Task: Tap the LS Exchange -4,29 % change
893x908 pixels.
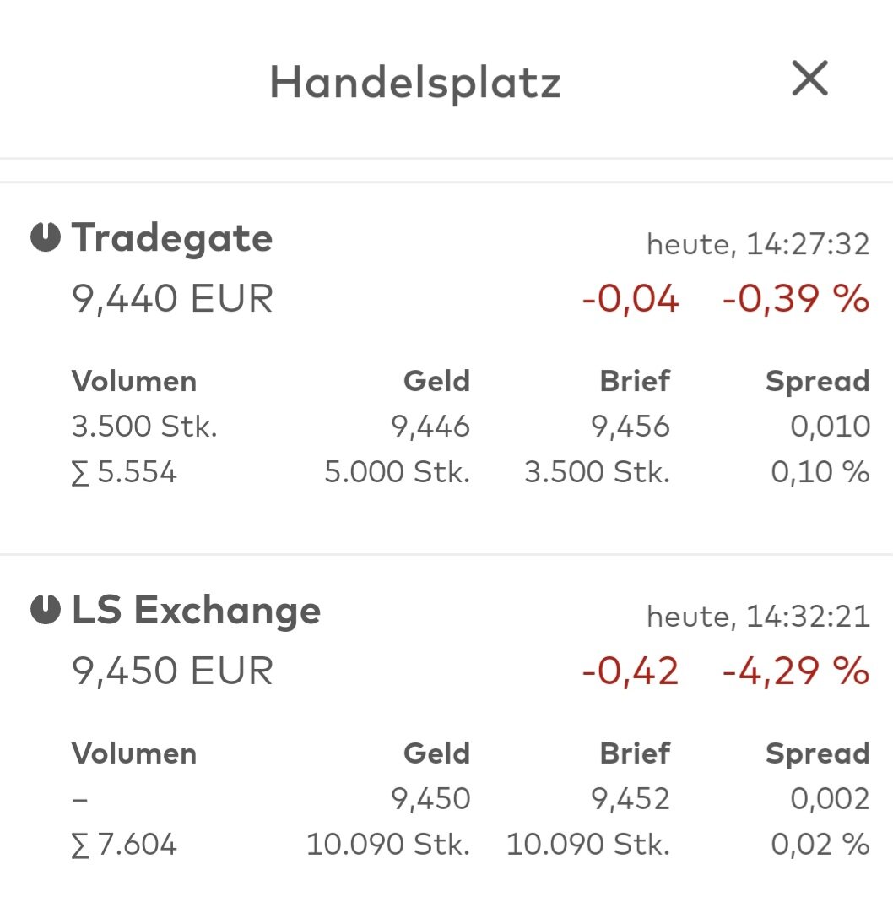Action: 795,671
